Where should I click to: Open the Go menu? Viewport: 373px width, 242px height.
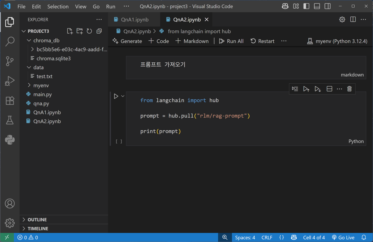pyautogui.click(x=96, y=6)
